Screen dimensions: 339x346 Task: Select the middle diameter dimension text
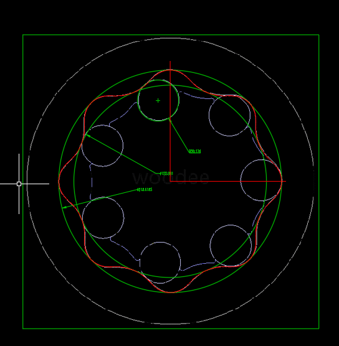click(166, 174)
